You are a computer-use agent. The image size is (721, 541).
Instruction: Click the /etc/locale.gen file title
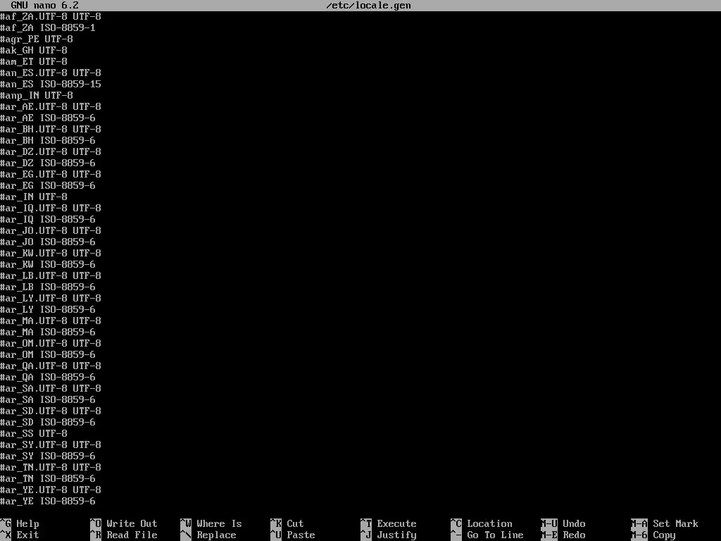pyautogui.click(x=368, y=6)
